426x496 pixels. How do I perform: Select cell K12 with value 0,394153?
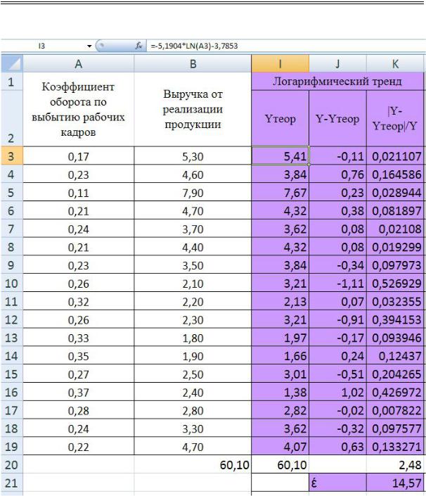pyautogui.click(x=395, y=319)
